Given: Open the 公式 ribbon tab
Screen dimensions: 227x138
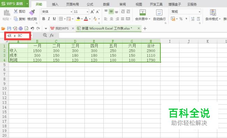Looking at the screenshot, I should tap(90, 4).
